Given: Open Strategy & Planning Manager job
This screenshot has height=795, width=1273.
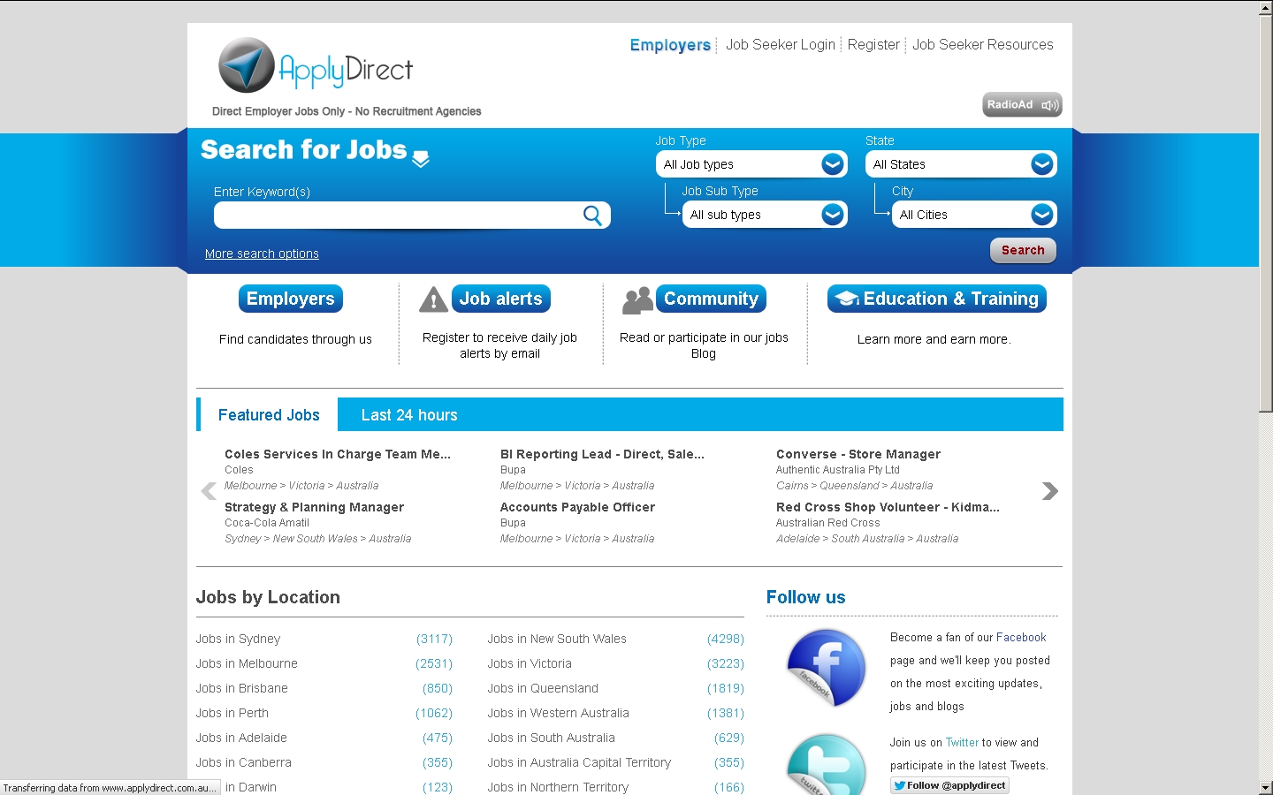Looking at the screenshot, I should [x=314, y=507].
